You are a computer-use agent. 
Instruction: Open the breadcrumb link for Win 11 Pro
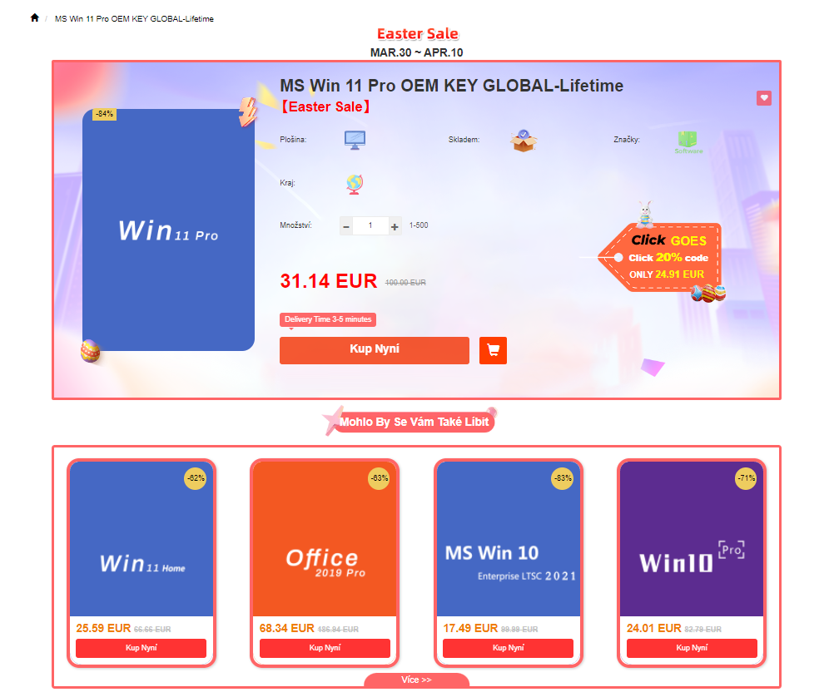point(134,18)
